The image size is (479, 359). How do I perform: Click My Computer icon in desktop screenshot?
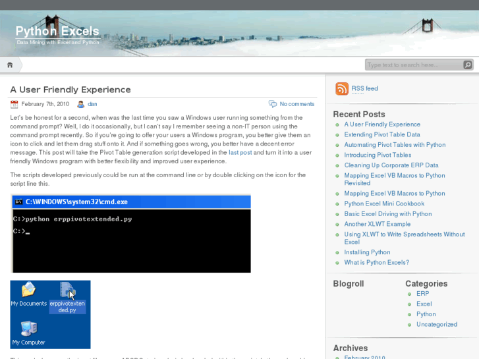29,329
